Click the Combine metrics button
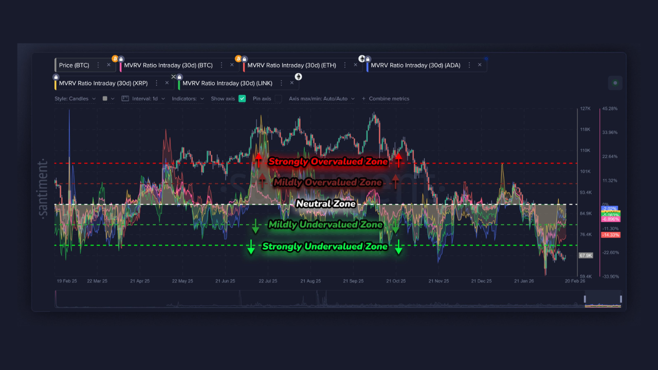This screenshot has height=370, width=658. pos(386,99)
